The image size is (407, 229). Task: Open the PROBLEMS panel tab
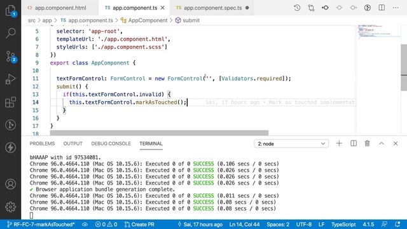[42, 144]
